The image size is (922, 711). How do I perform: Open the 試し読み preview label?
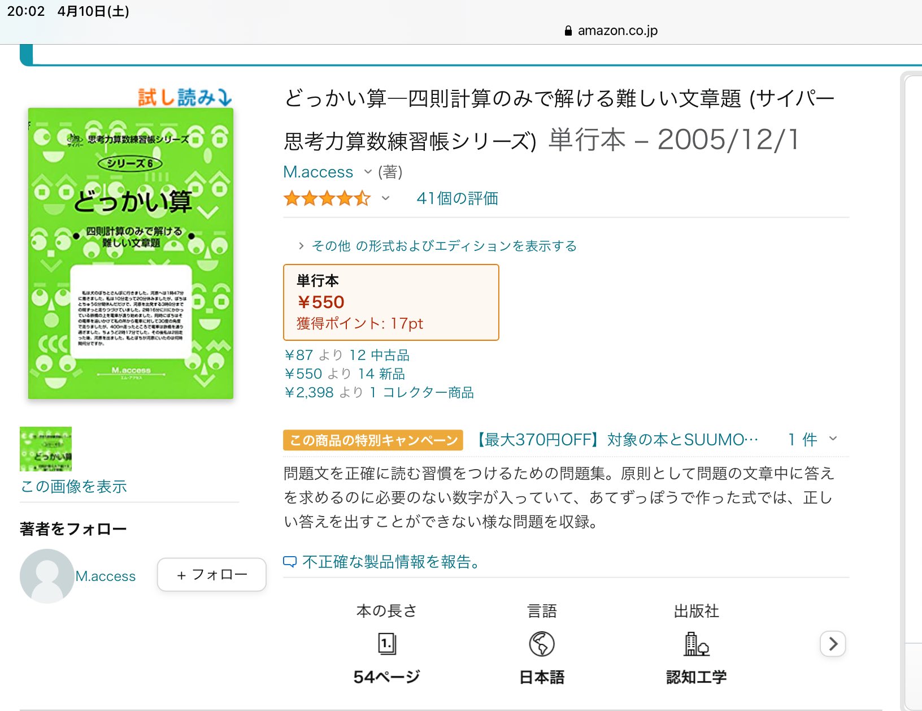pyautogui.click(x=185, y=97)
